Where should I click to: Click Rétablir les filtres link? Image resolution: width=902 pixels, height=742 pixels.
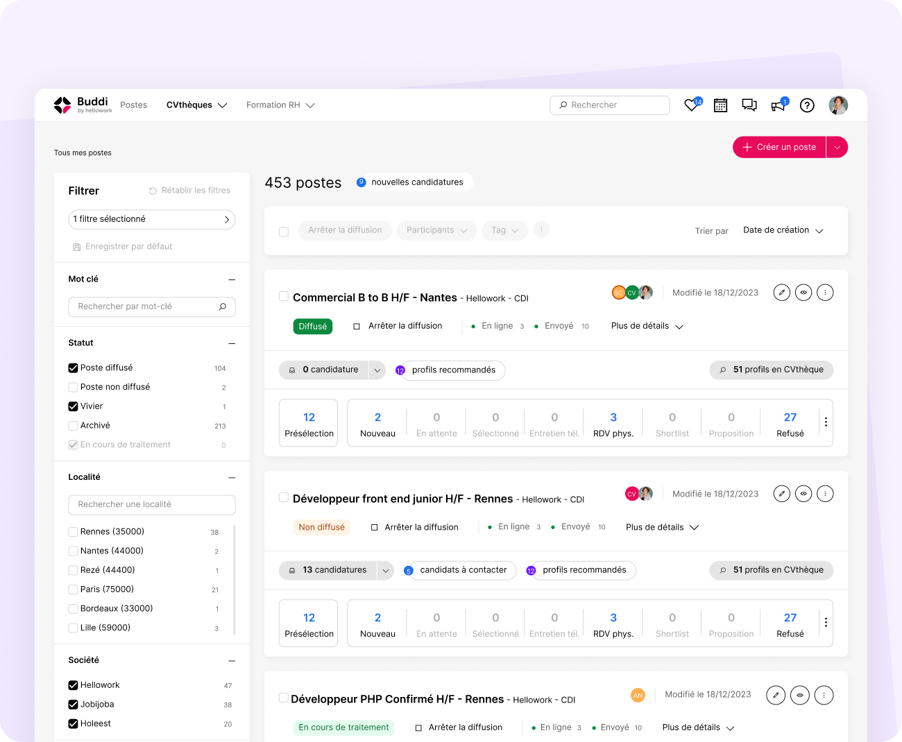[189, 191]
